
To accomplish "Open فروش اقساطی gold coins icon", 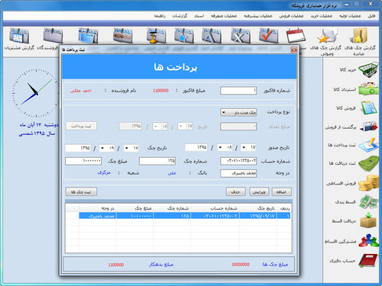I will 368,183.
